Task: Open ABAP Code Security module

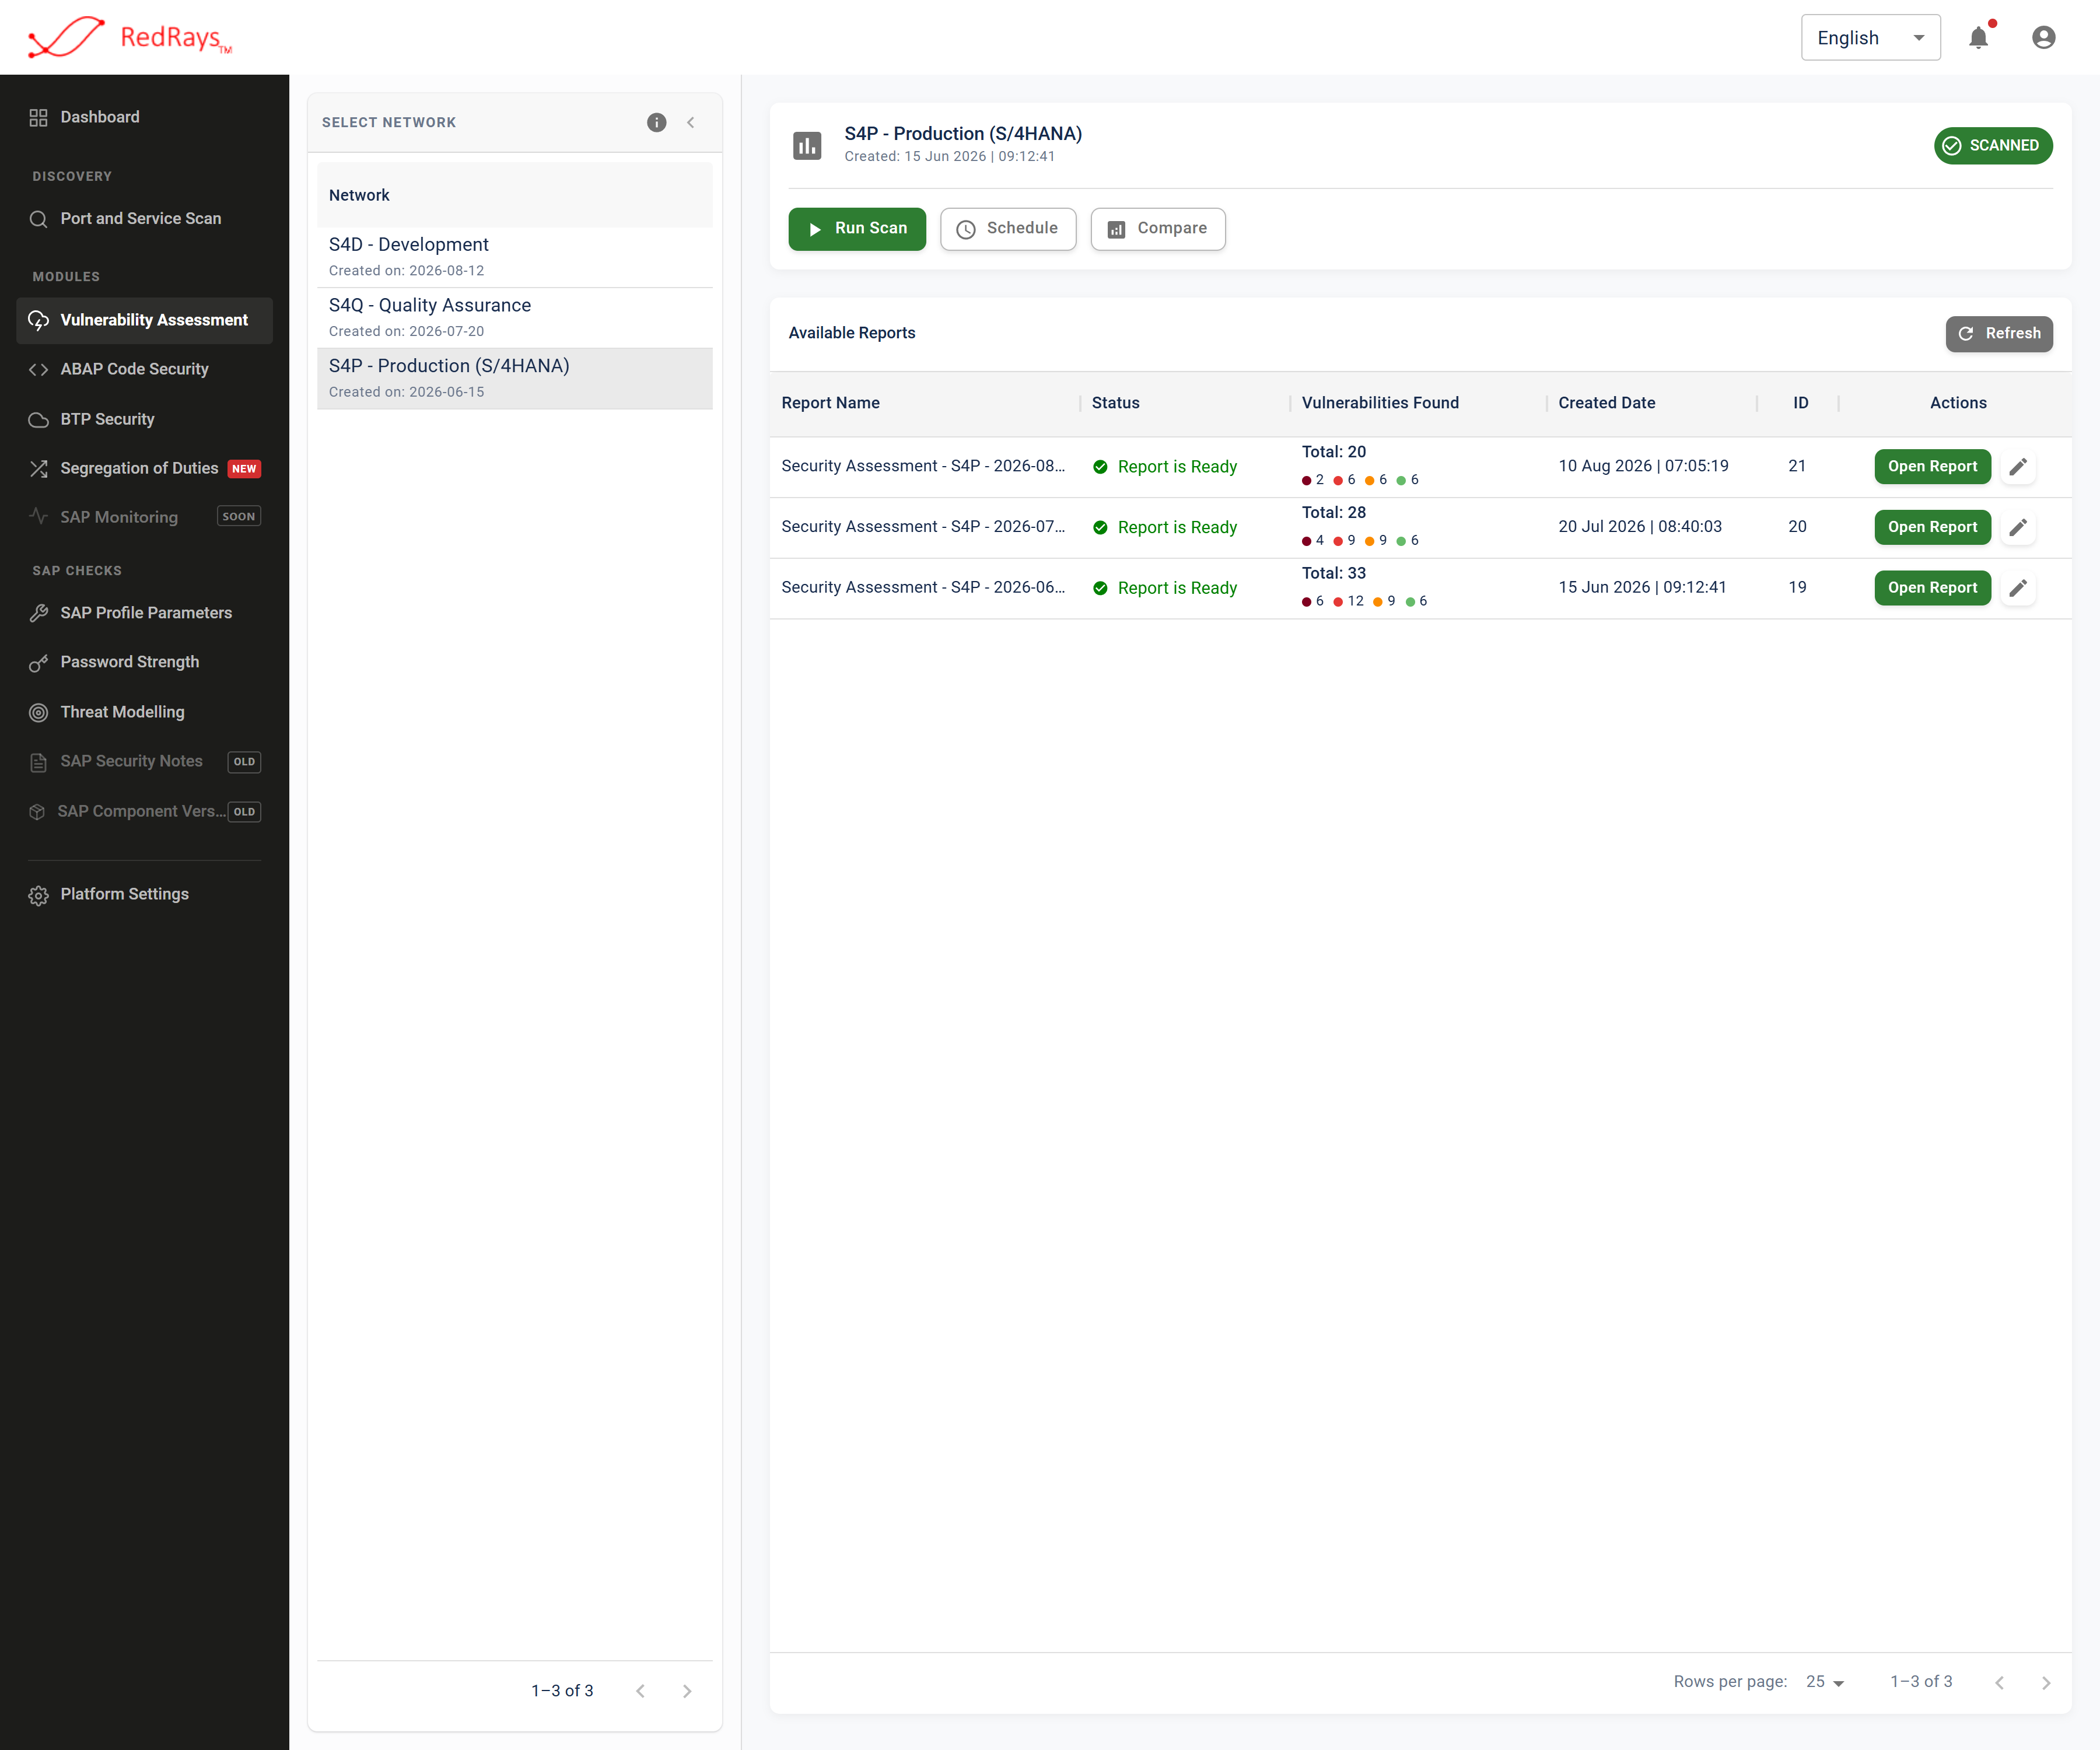Action: point(144,369)
